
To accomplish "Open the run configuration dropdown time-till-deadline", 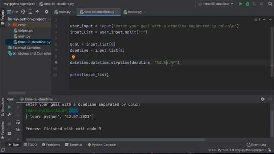I will click(x=216, y=4).
